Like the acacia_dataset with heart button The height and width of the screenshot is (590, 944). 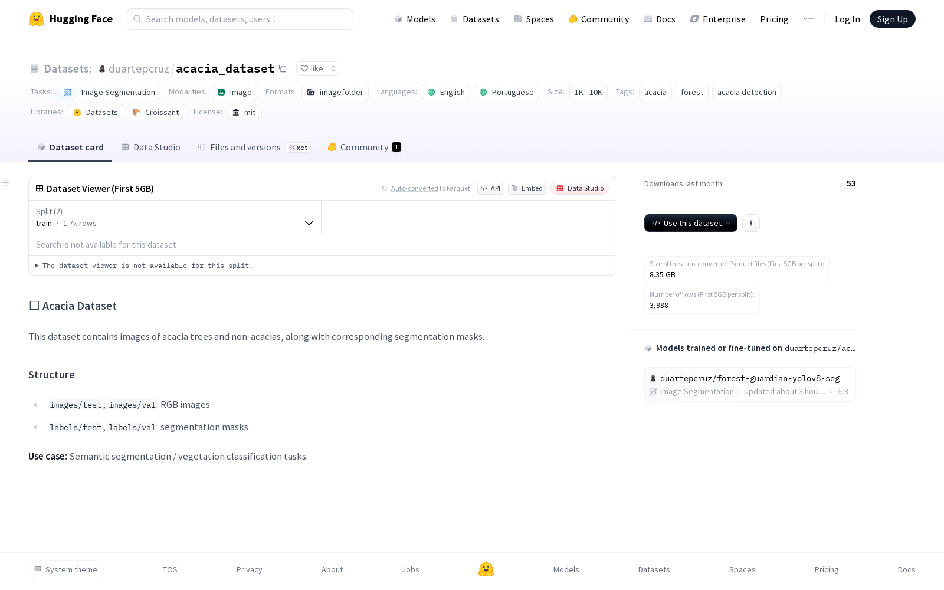[x=312, y=68]
